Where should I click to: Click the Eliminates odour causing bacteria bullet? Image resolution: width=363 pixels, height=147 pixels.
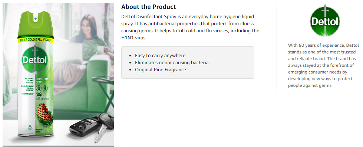(x=172, y=63)
